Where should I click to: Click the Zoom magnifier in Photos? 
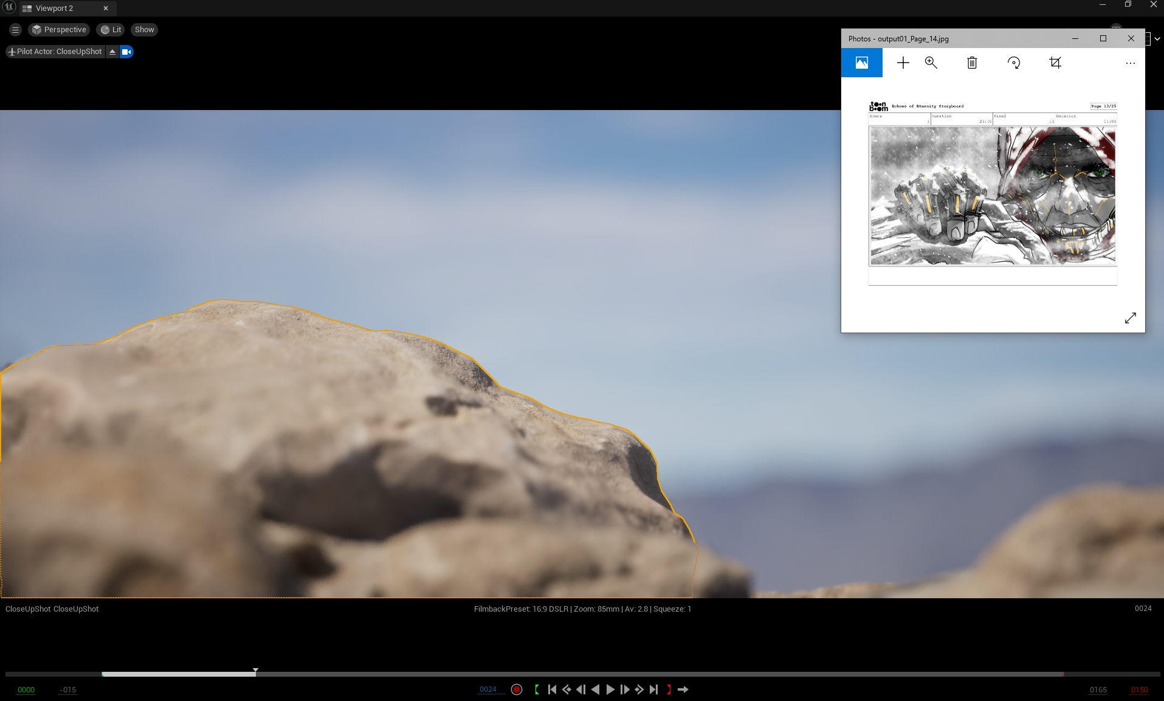point(931,63)
